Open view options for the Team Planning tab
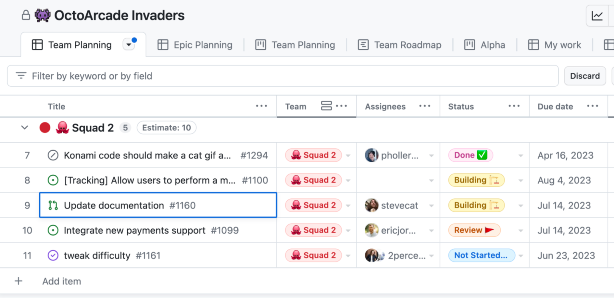Image resolution: width=614 pixels, height=298 pixels. (129, 44)
